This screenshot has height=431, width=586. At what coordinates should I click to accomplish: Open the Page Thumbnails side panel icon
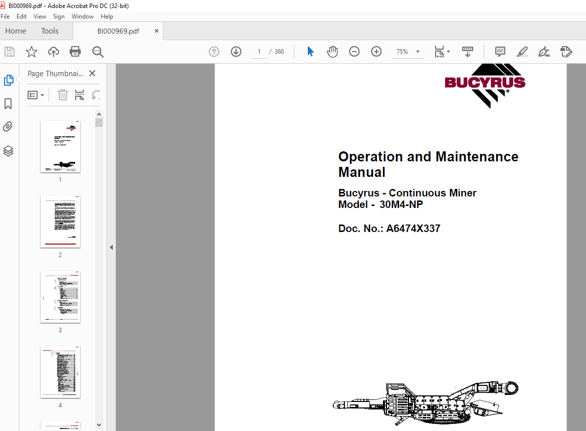point(8,80)
